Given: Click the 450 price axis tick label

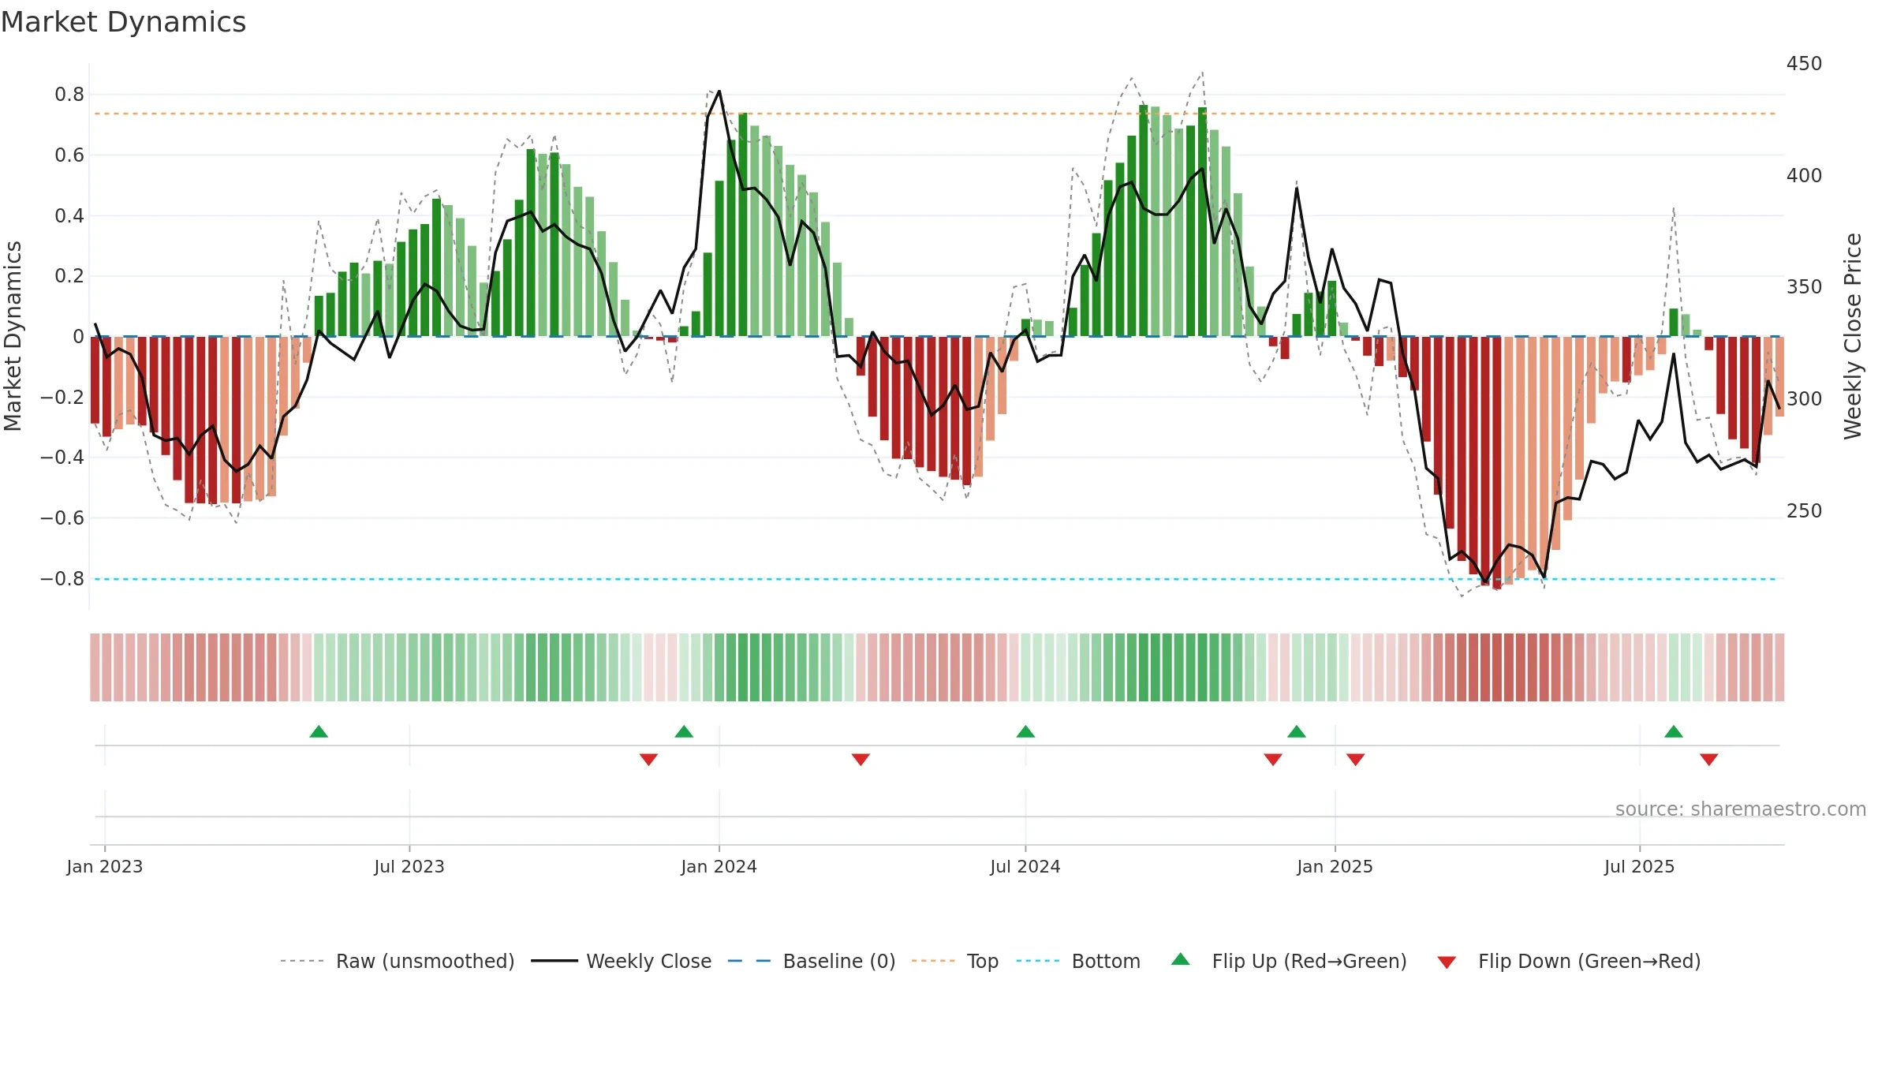Looking at the screenshot, I should tap(1804, 64).
